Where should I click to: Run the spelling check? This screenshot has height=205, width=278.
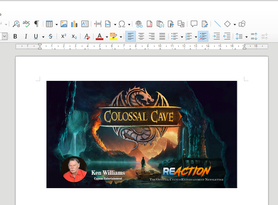(x=26, y=24)
